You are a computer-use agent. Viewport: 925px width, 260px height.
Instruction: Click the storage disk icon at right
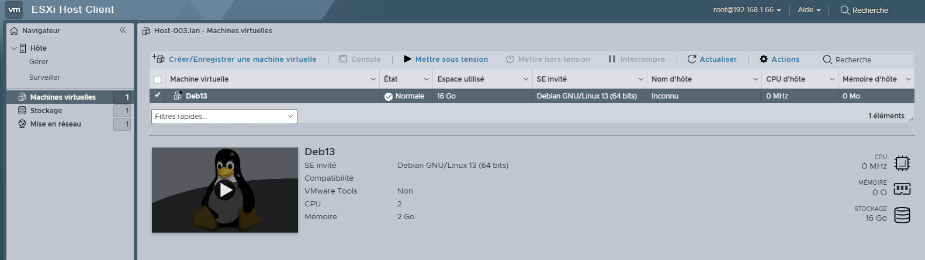pos(902,215)
